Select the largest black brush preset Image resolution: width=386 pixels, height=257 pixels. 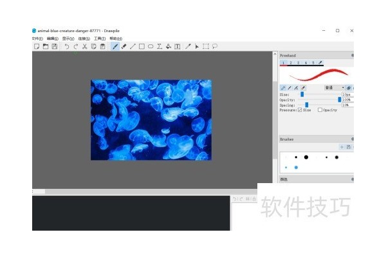(306, 157)
